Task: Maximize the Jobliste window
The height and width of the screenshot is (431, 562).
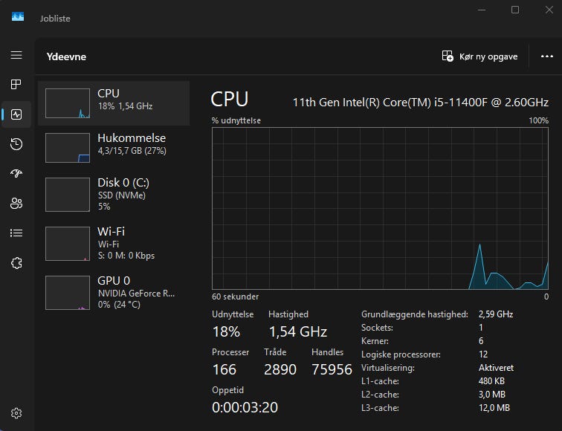Action: point(515,10)
